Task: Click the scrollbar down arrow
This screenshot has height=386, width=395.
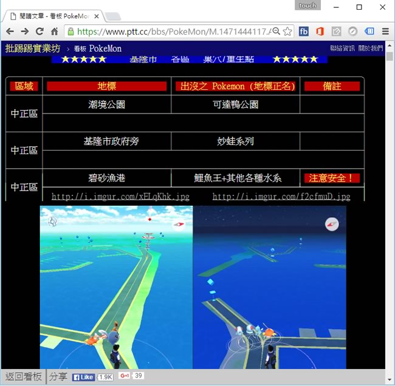Action: [x=390, y=380]
